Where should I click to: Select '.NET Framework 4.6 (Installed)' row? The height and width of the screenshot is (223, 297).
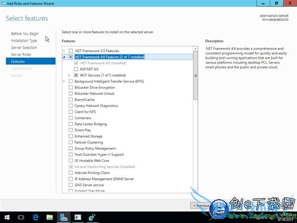(x=103, y=63)
